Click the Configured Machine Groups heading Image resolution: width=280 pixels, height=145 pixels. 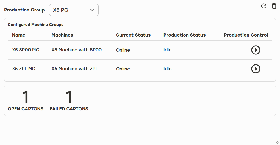tap(35, 25)
